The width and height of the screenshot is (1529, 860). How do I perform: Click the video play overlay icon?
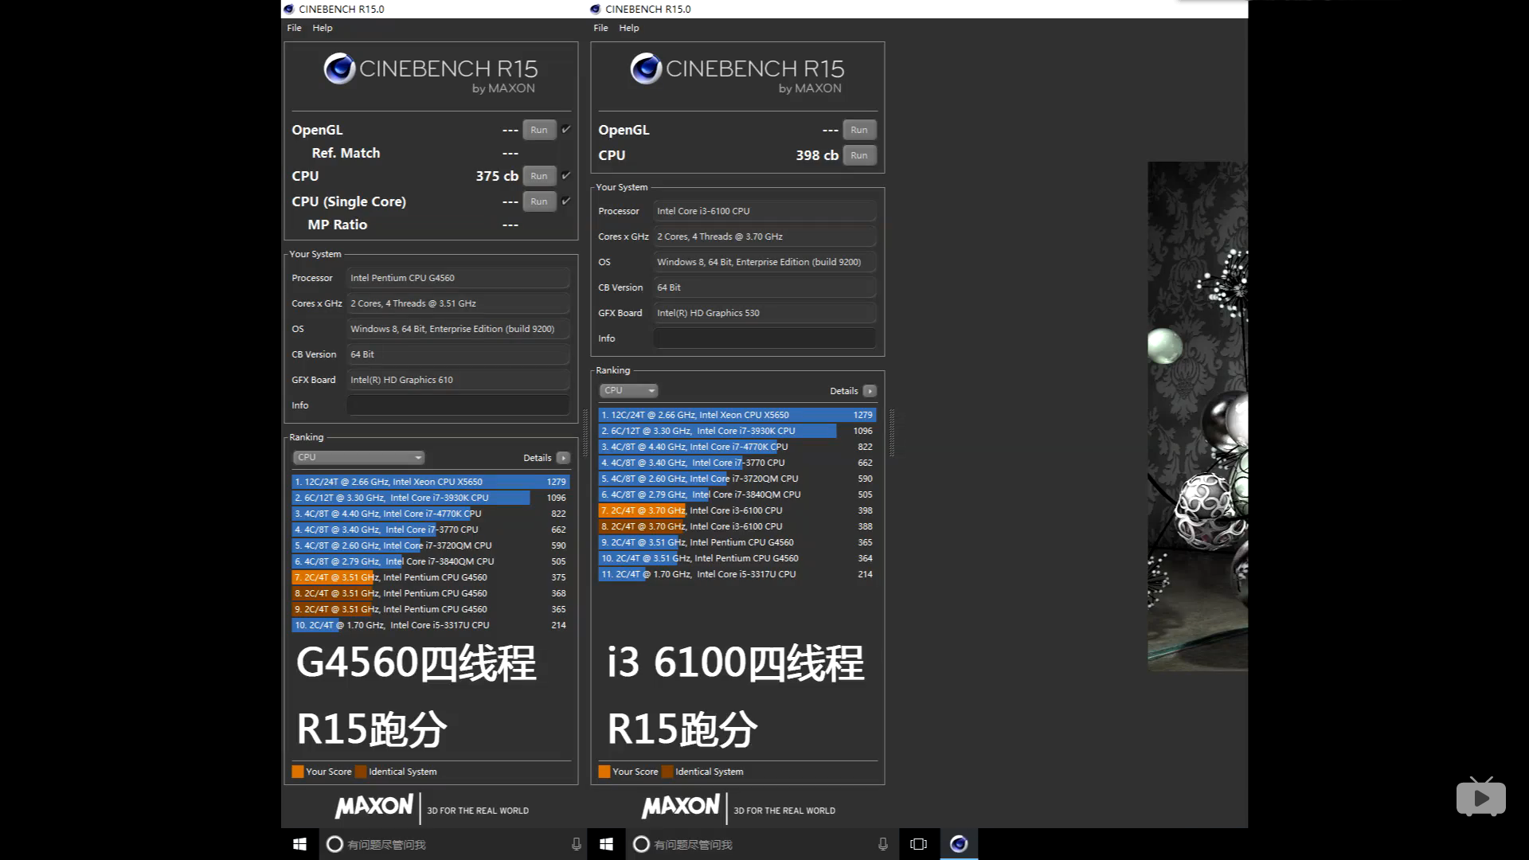pyautogui.click(x=1480, y=797)
